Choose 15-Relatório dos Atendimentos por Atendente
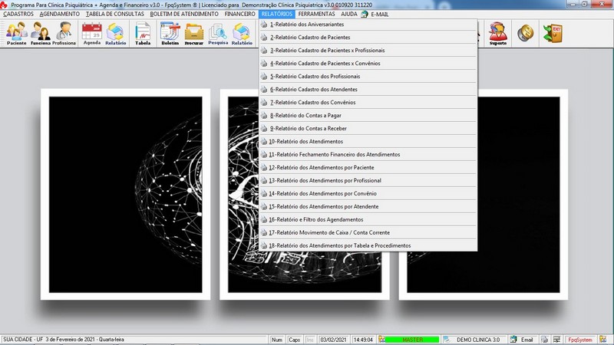Viewport: 614px width, 345px height. click(x=368, y=206)
